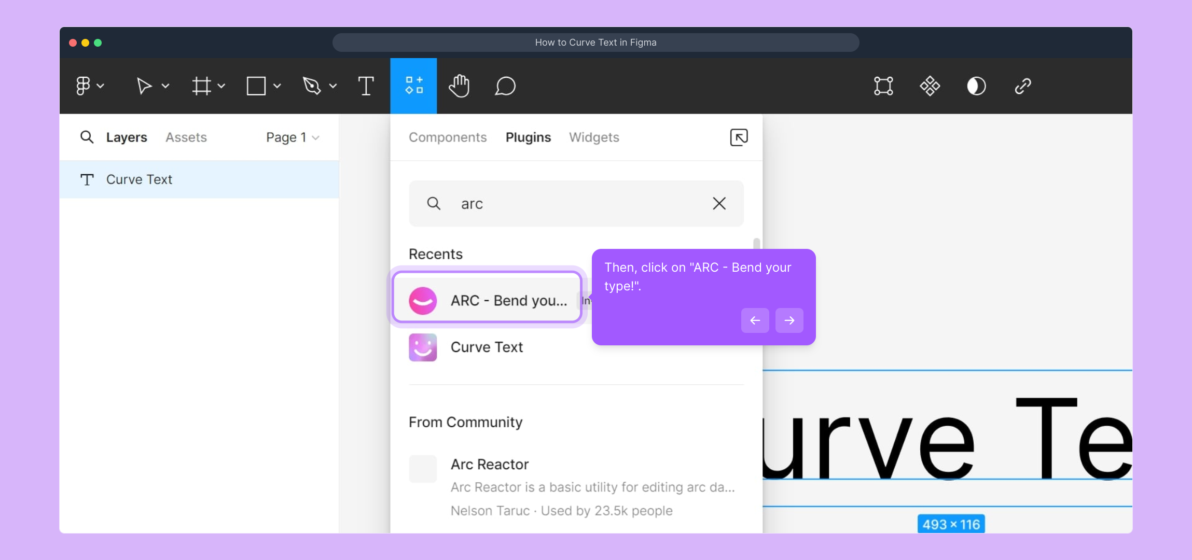The image size is (1192, 560).
Task: Click the link icon in toolbar
Action: (1022, 86)
